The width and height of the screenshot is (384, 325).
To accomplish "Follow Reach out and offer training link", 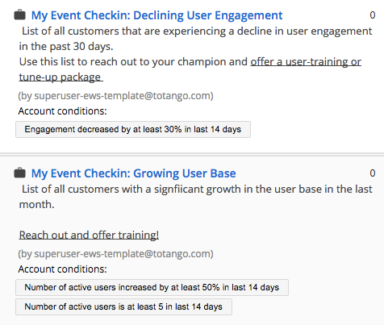I will coord(89,235).
